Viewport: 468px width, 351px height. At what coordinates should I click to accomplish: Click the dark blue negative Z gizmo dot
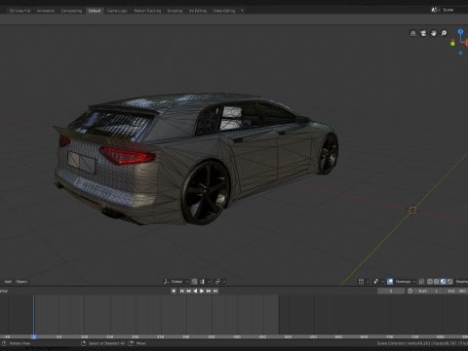pos(460,53)
